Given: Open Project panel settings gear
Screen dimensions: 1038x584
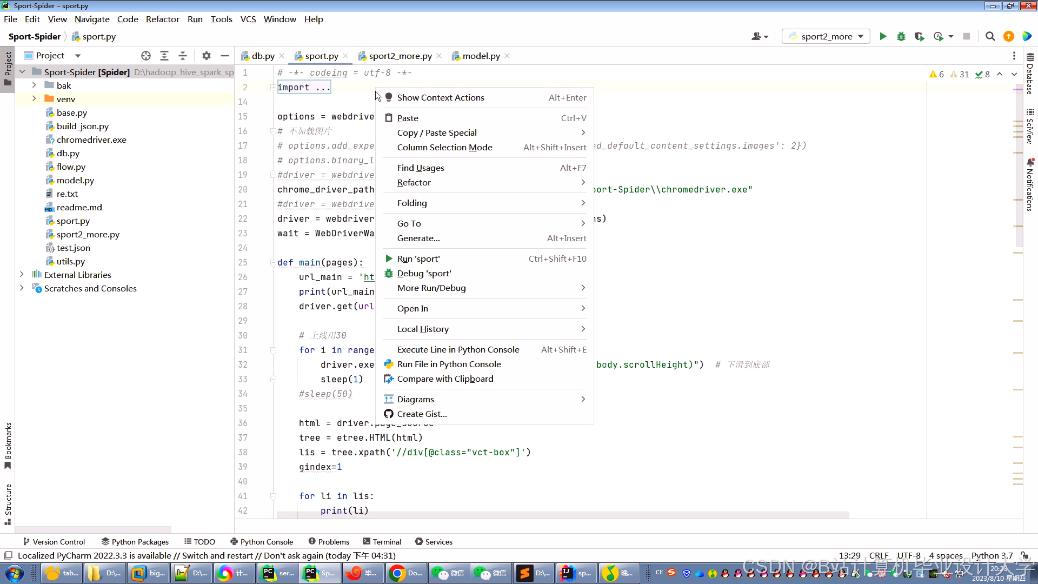Looking at the screenshot, I should [x=206, y=56].
